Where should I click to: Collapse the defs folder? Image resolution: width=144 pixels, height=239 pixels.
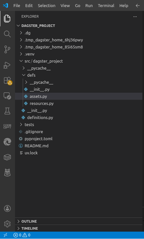click(x=31, y=75)
